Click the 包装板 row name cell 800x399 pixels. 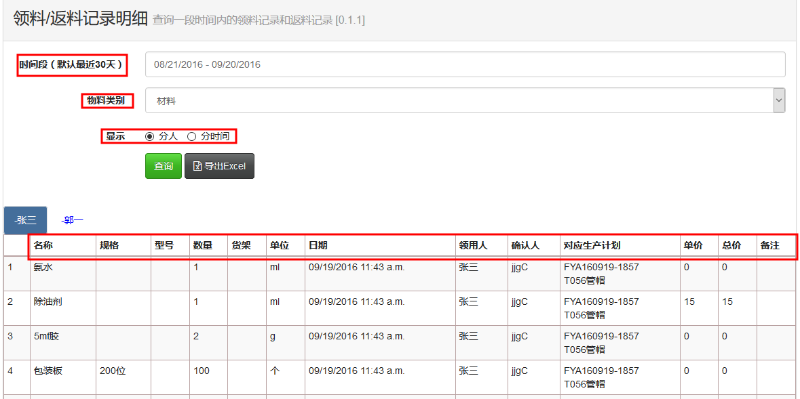point(48,371)
